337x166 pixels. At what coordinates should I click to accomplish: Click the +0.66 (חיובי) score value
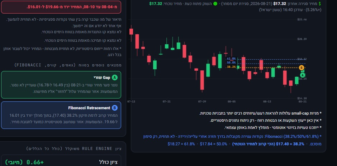(24, 162)
